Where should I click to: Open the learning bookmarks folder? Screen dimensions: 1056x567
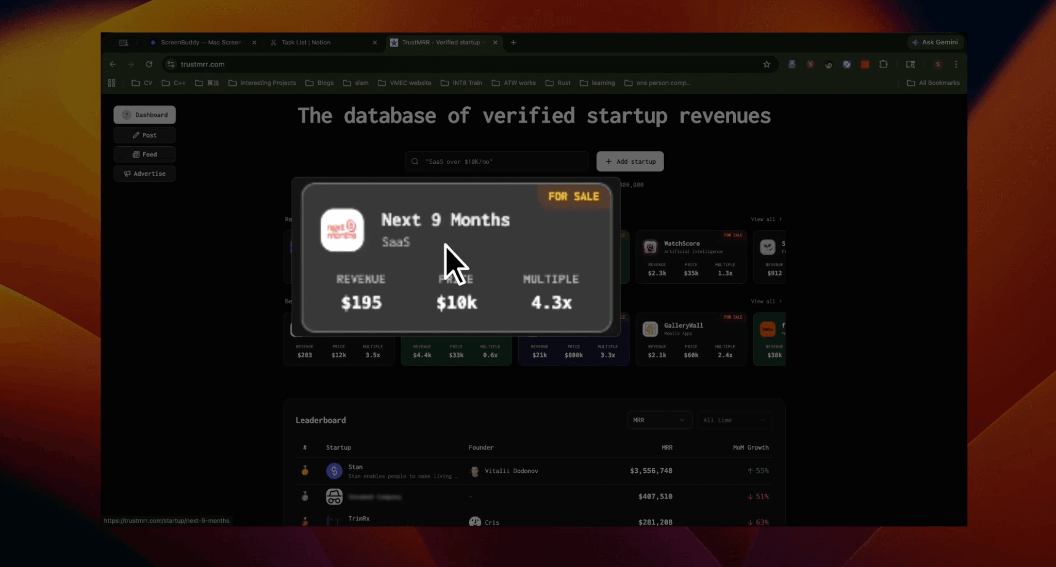pos(598,83)
